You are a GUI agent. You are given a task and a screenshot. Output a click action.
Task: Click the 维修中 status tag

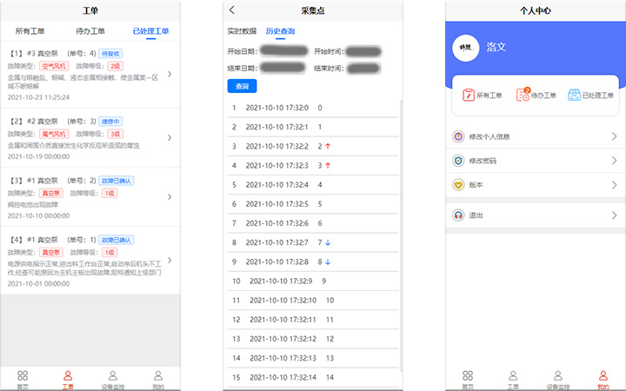[x=110, y=122]
